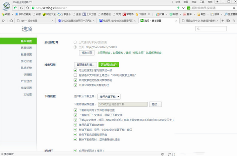Open the 大胆仔 starred bookmark
The width and height of the screenshot is (237, 156).
click(141, 14)
